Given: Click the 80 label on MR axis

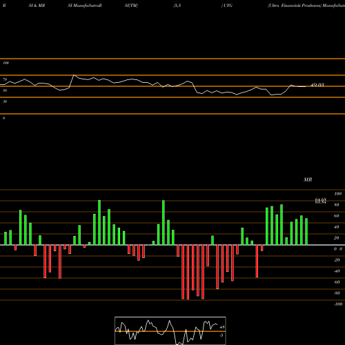Looking at the screenshot, I should 337,205.
